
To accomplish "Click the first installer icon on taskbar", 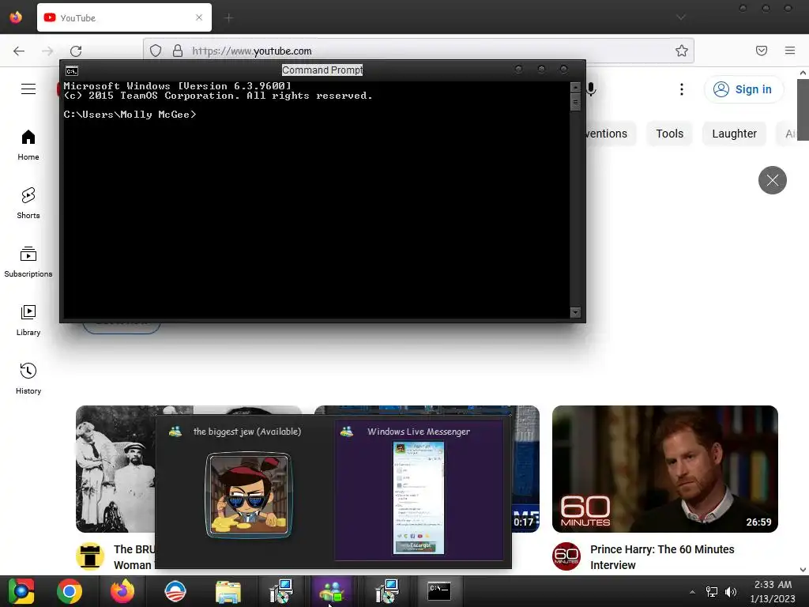I will [281, 591].
